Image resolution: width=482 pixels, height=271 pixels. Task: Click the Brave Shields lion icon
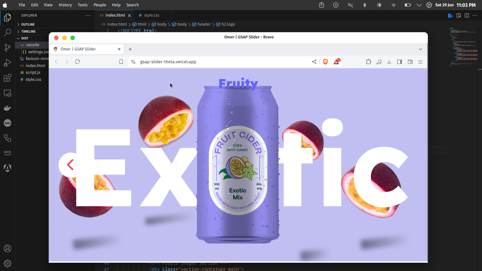coord(325,62)
